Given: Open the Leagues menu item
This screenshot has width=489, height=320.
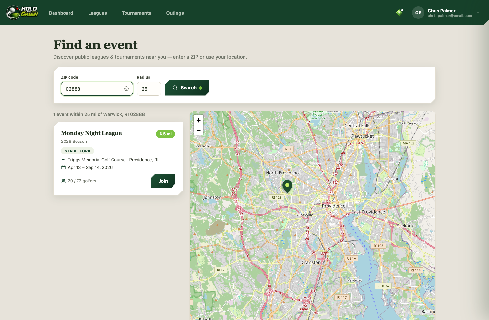Looking at the screenshot, I should pyautogui.click(x=98, y=13).
